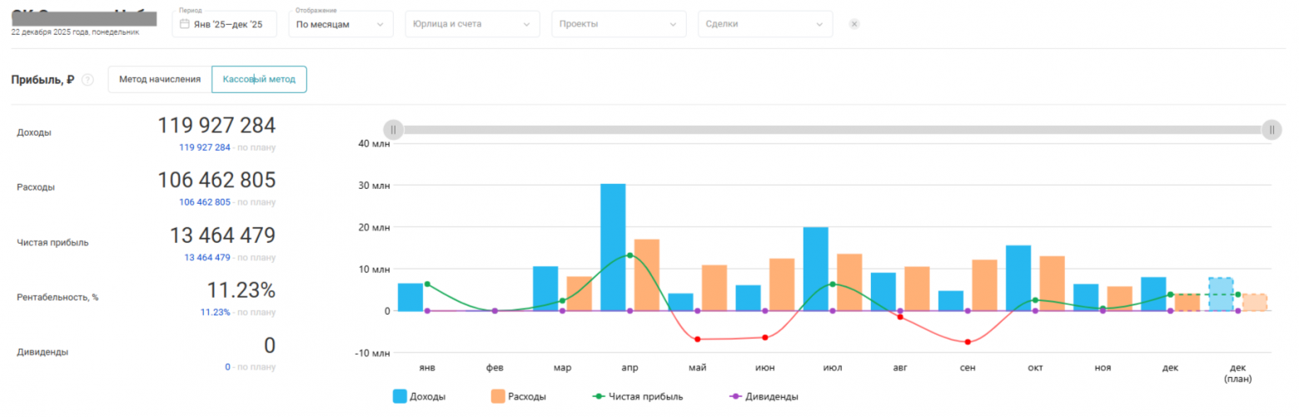
Task: Open the period date picker field
Action: click(x=224, y=24)
